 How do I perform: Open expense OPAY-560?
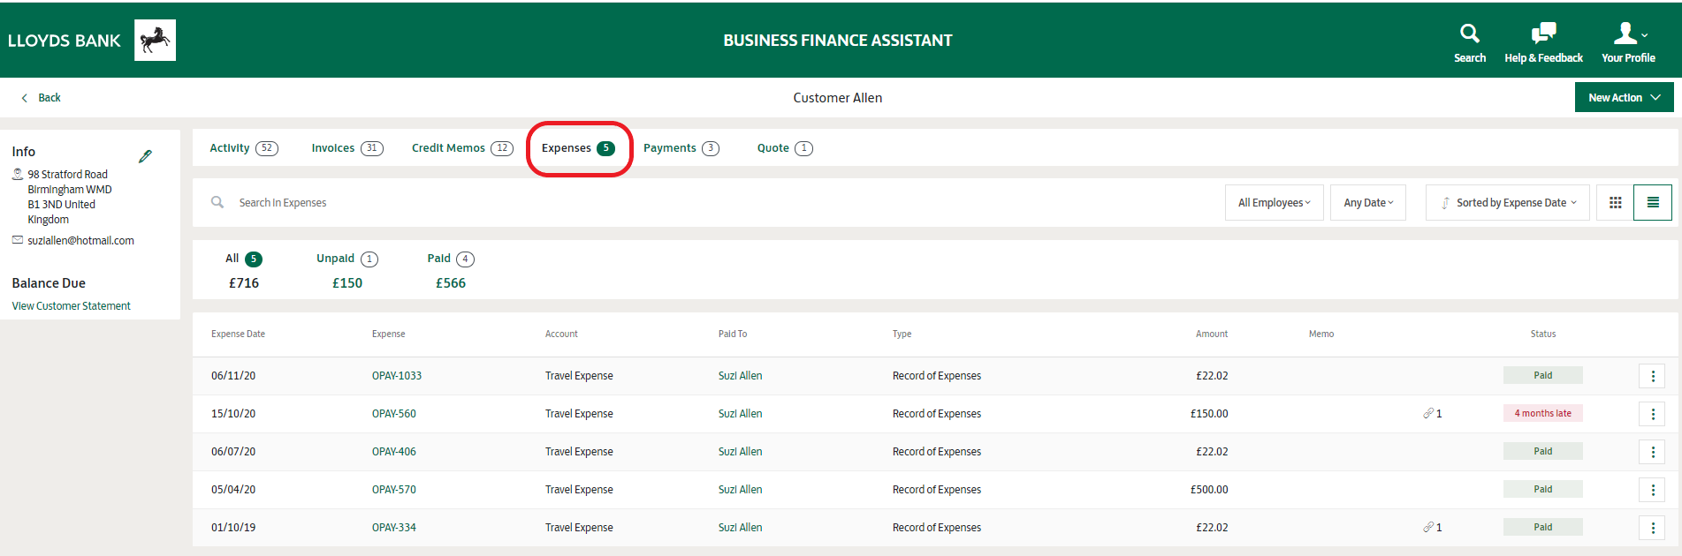pos(393,414)
